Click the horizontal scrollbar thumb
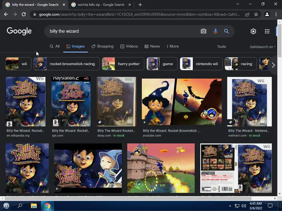Viewport: 282px width, 211px height. [128, 198]
